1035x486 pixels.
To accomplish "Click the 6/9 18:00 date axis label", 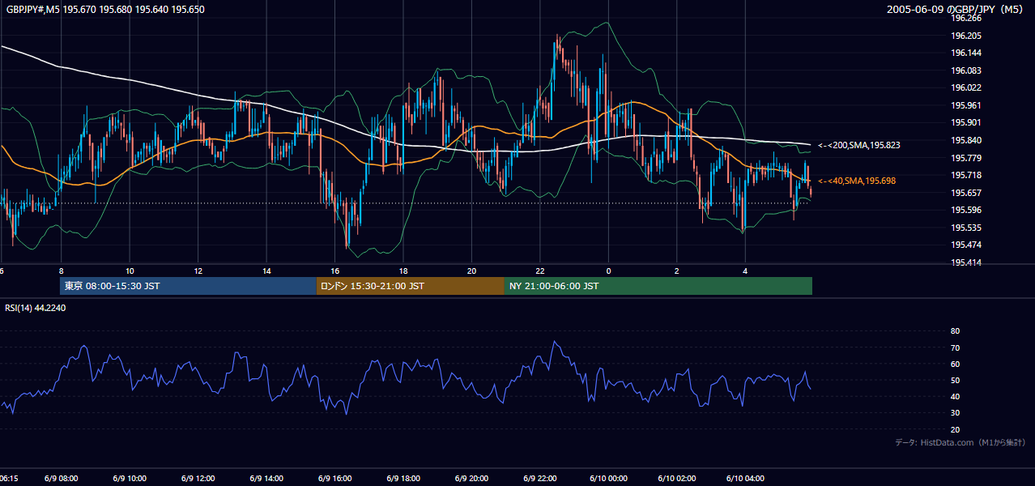I will point(403,478).
